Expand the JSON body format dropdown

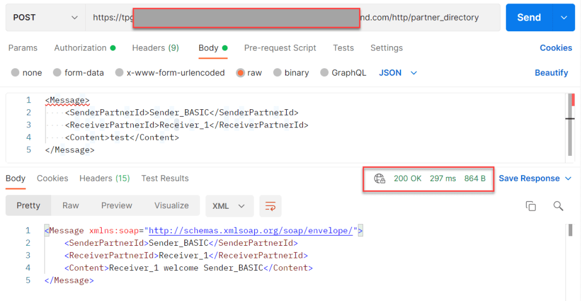(x=398, y=73)
